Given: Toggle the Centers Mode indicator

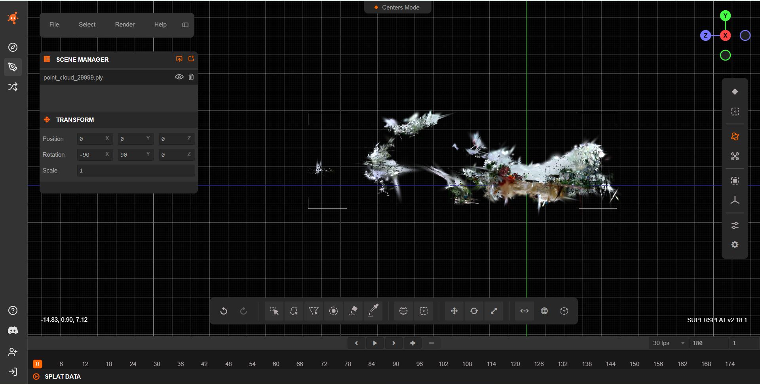Looking at the screenshot, I should (x=397, y=8).
